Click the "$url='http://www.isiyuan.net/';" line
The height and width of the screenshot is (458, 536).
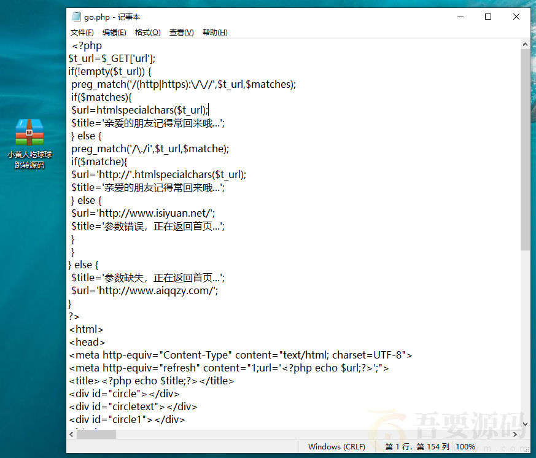click(143, 213)
